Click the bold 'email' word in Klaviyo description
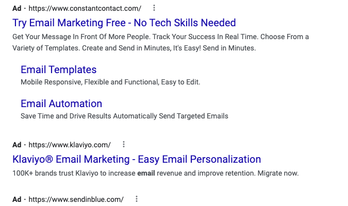Screen dimensions: 348x206 pyautogui.click(x=146, y=173)
